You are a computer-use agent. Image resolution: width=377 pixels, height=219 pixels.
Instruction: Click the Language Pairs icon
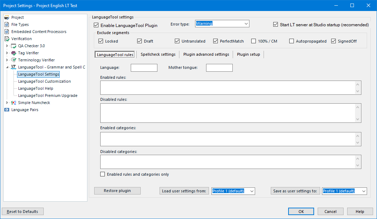click(x=7, y=110)
